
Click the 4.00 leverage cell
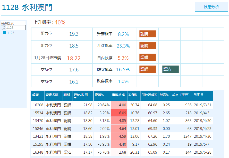coord(119,105)
